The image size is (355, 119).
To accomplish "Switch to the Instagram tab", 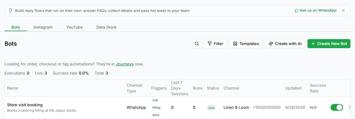I will click(x=43, y=27).
